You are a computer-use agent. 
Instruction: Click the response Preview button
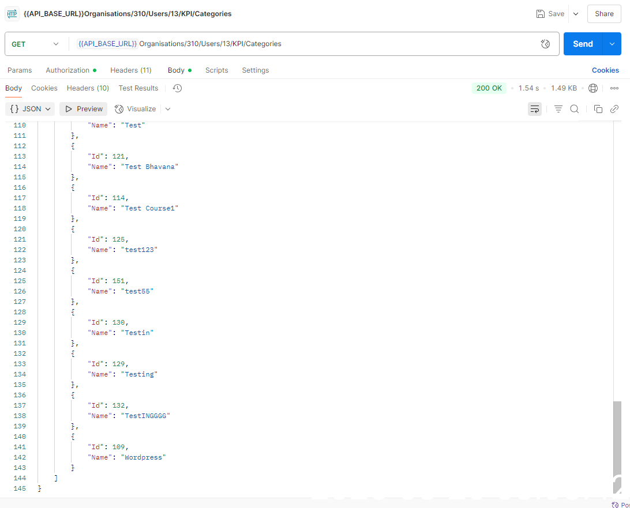(x=84, y=109)
